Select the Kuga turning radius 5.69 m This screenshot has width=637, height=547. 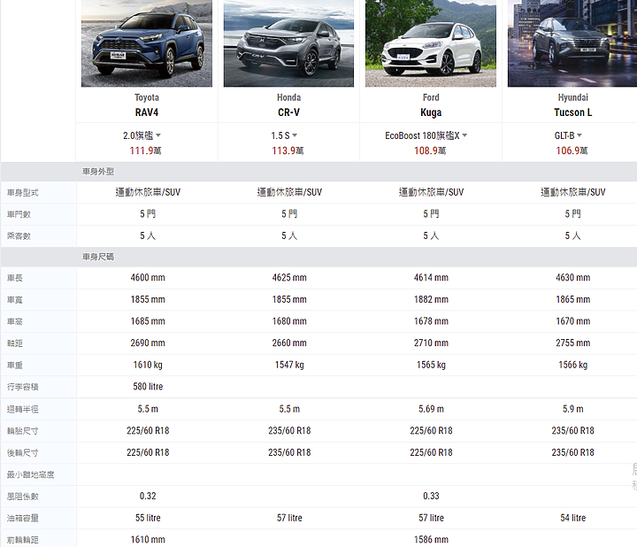coord(431,409)
